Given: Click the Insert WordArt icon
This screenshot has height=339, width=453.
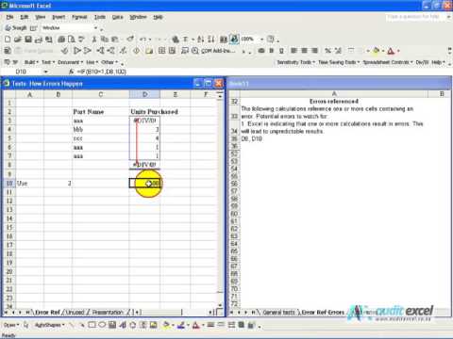Looking at the screenshot, I should click(123, 325).
